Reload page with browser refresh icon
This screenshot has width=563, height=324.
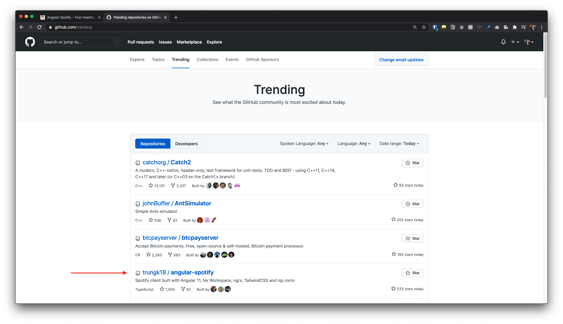coord(39,27)
